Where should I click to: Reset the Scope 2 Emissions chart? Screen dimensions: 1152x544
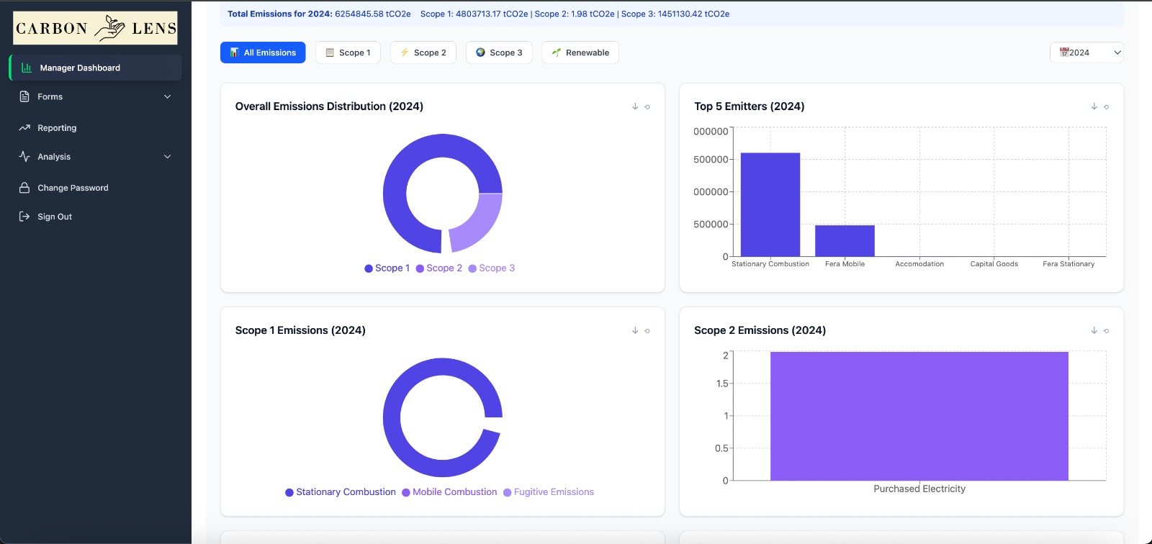[x=1107, y=331]
